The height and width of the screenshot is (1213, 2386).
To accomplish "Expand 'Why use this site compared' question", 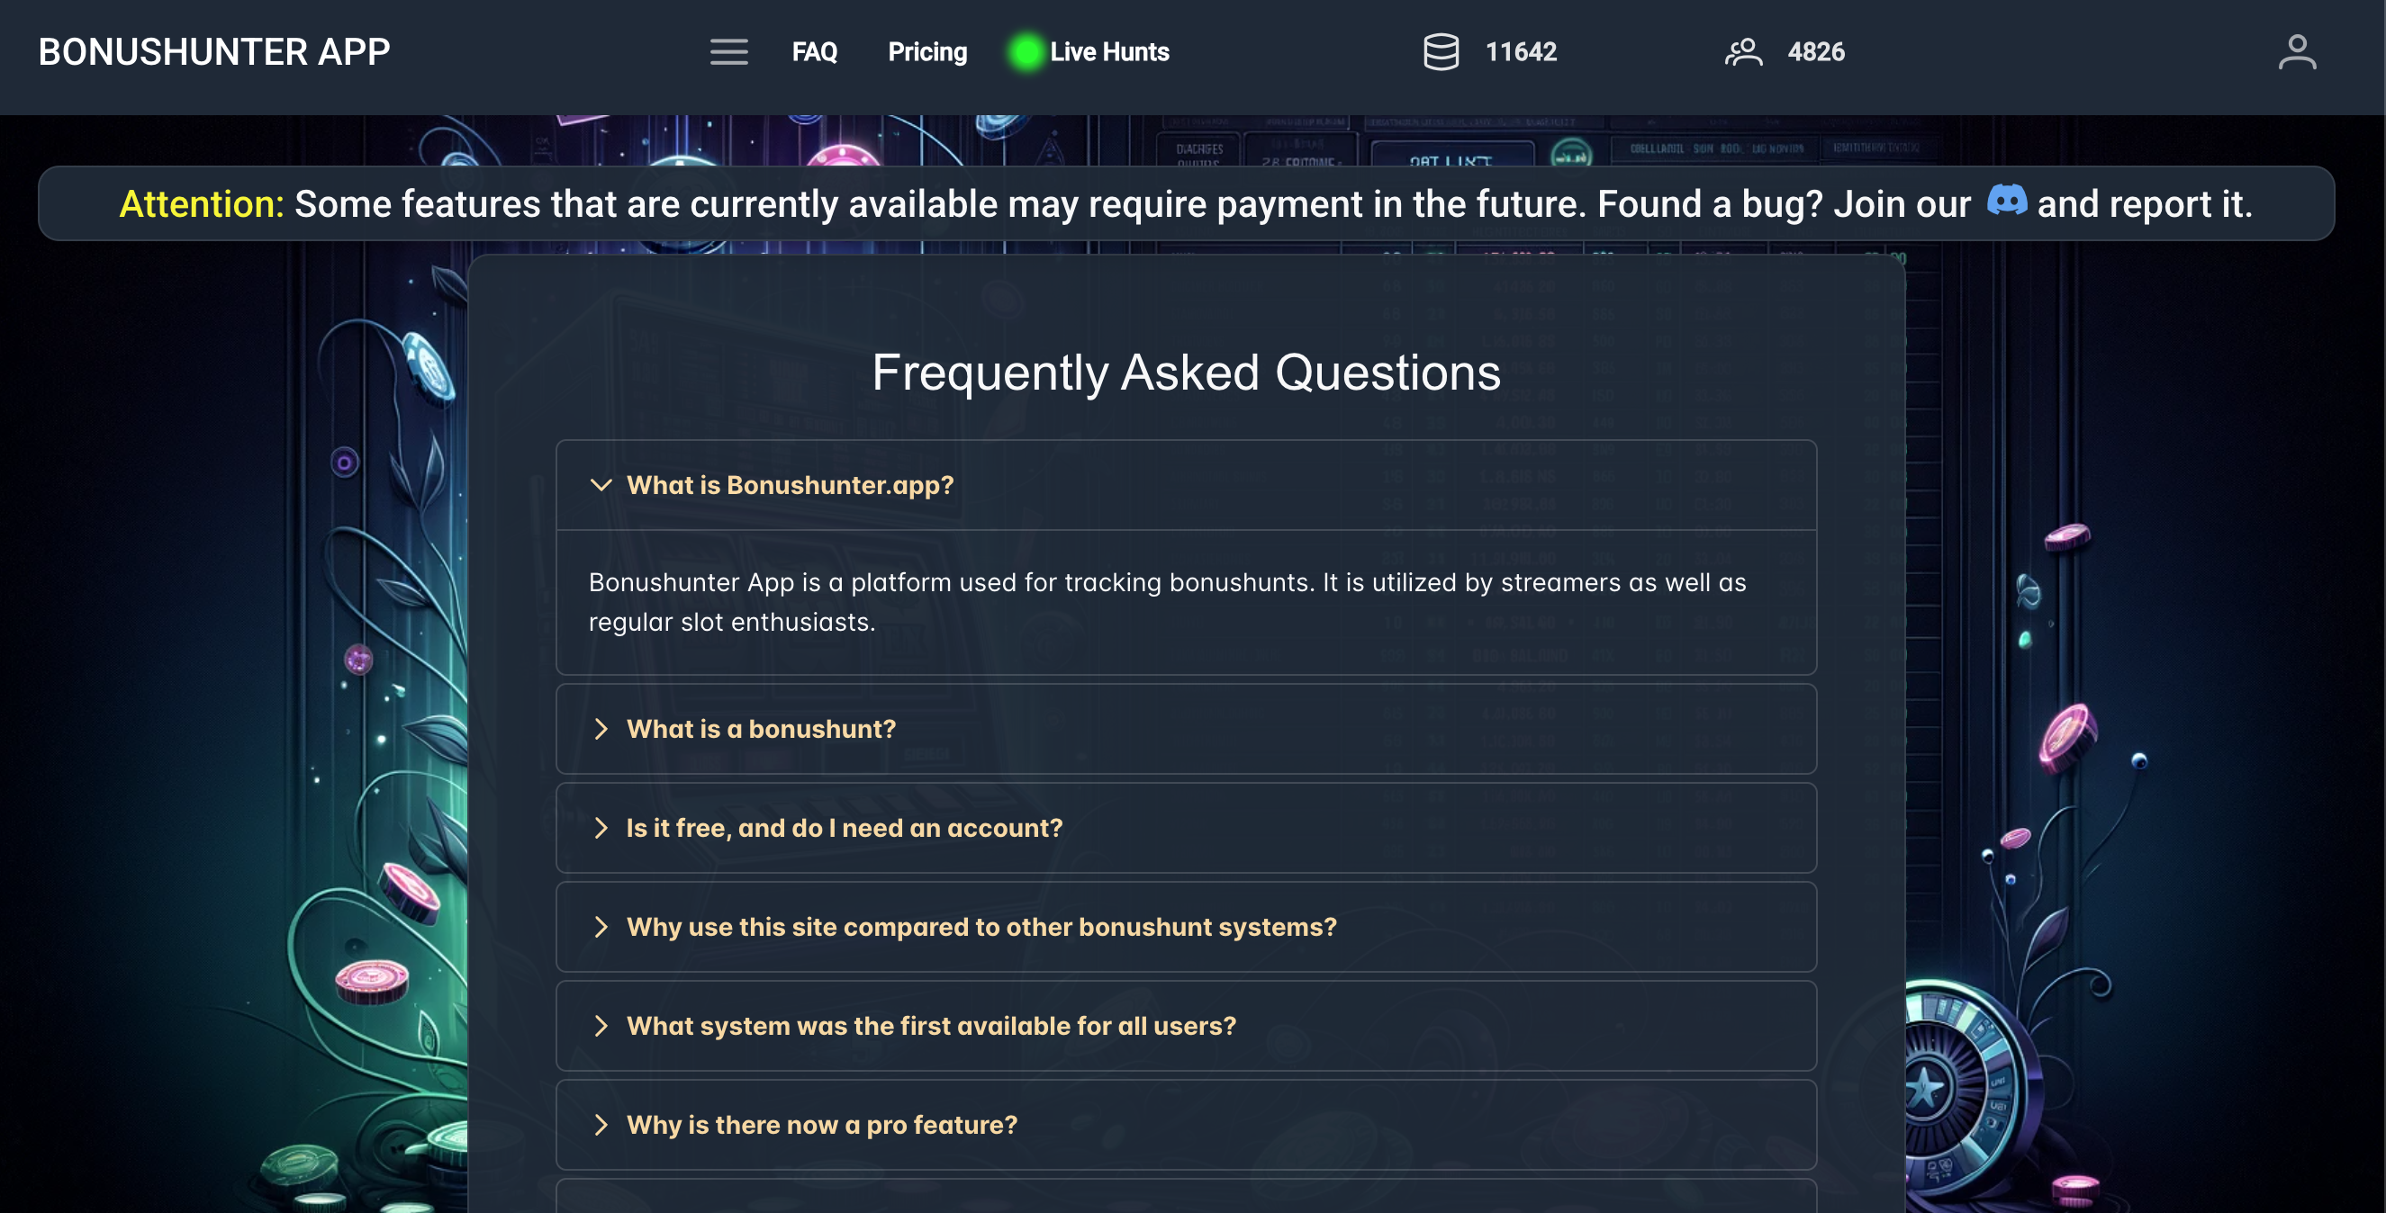I will tap(981, 927).
